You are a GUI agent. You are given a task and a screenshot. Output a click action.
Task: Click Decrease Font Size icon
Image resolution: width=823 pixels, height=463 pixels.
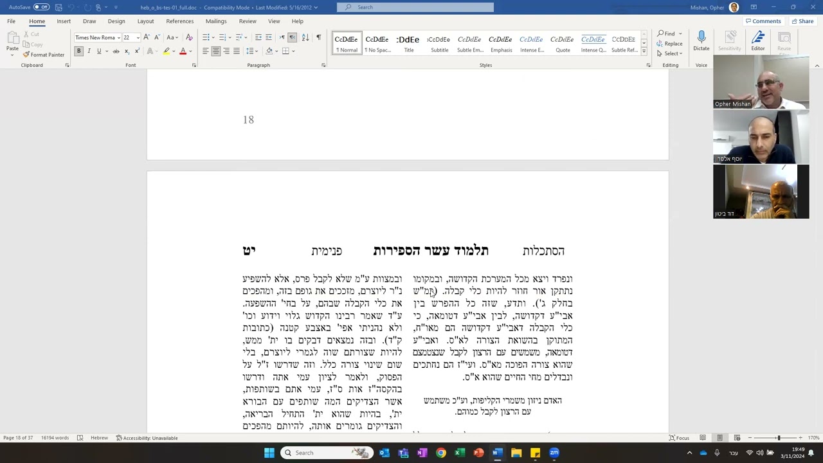(156, 37)
